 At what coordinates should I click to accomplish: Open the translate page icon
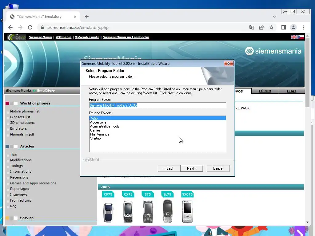(x=252, y=27)
